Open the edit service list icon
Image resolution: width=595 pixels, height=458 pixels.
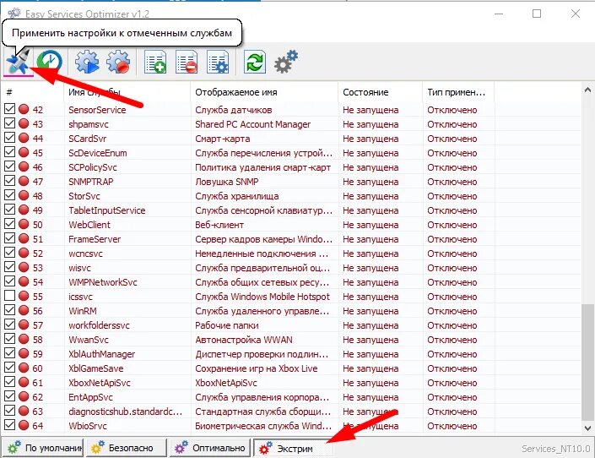tap(218, 62)
